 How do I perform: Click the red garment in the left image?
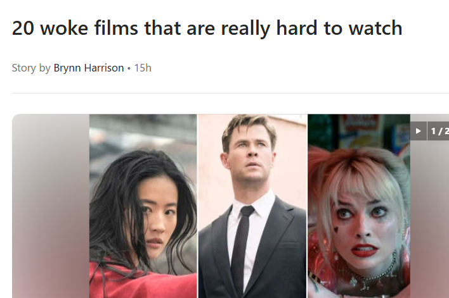pyautogui.click(x=138, y=282)
